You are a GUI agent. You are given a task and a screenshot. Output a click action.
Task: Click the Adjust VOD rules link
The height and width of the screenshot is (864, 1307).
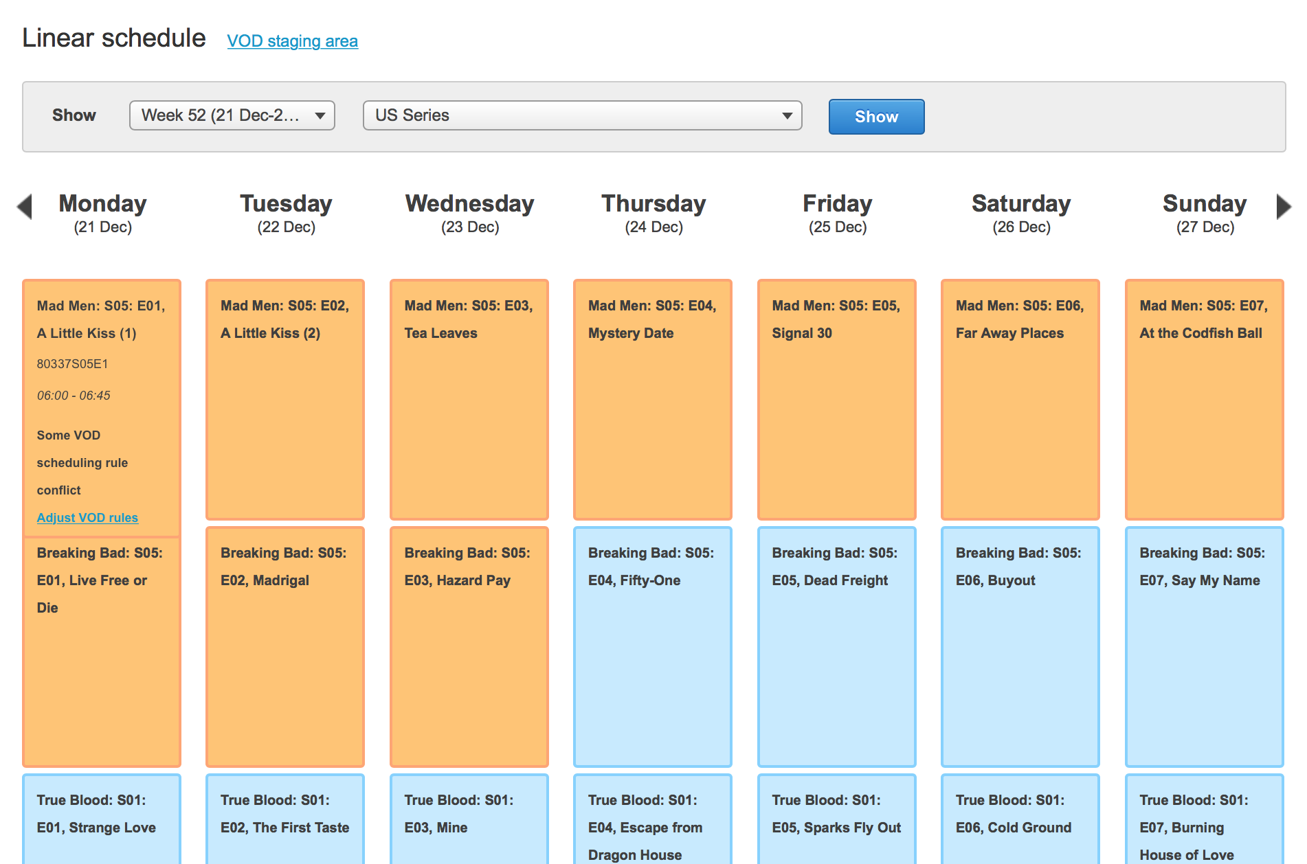pos(87,518)
